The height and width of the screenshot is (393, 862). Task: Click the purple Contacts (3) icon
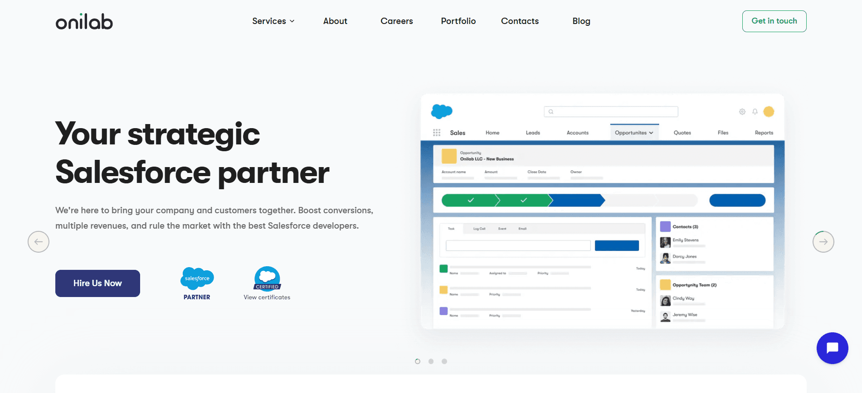[x=665, y=226]
